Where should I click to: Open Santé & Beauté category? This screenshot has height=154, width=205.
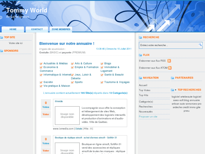pyautogui.click(x=114, y=75)
